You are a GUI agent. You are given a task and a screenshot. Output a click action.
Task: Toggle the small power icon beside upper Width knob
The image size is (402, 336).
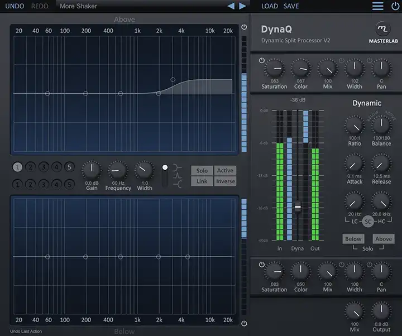342,60
